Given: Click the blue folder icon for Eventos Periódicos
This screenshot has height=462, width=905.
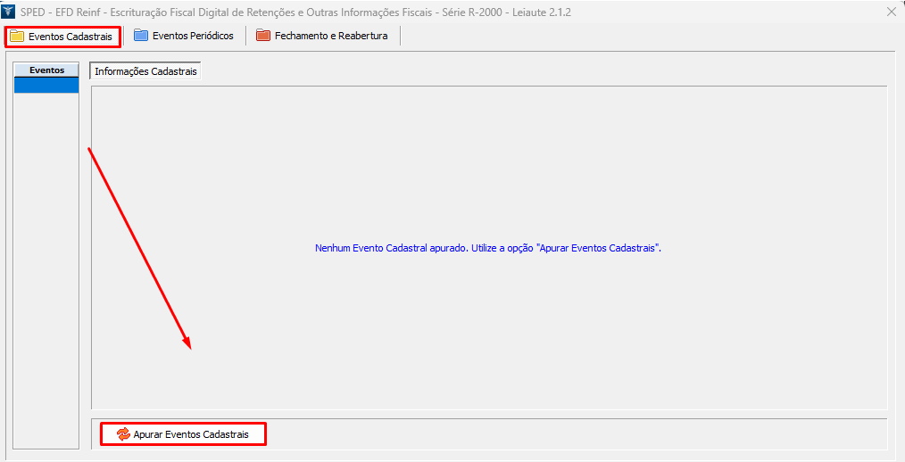Looking at the screenshot, I should [x=141, y=36].
